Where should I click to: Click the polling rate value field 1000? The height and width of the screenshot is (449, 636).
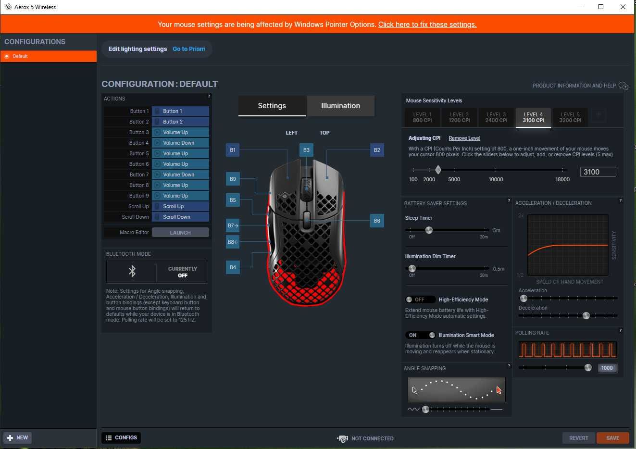coord(607,368)
